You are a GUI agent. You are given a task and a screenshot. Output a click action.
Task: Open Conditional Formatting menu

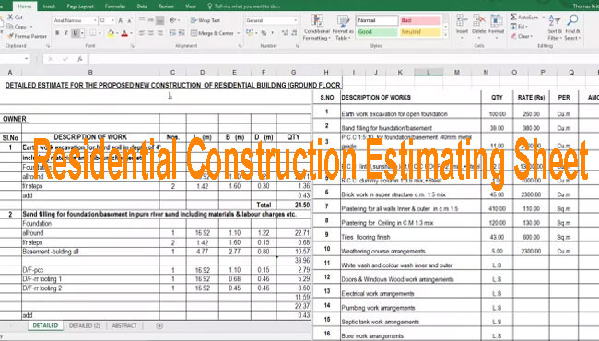(317, 28)
